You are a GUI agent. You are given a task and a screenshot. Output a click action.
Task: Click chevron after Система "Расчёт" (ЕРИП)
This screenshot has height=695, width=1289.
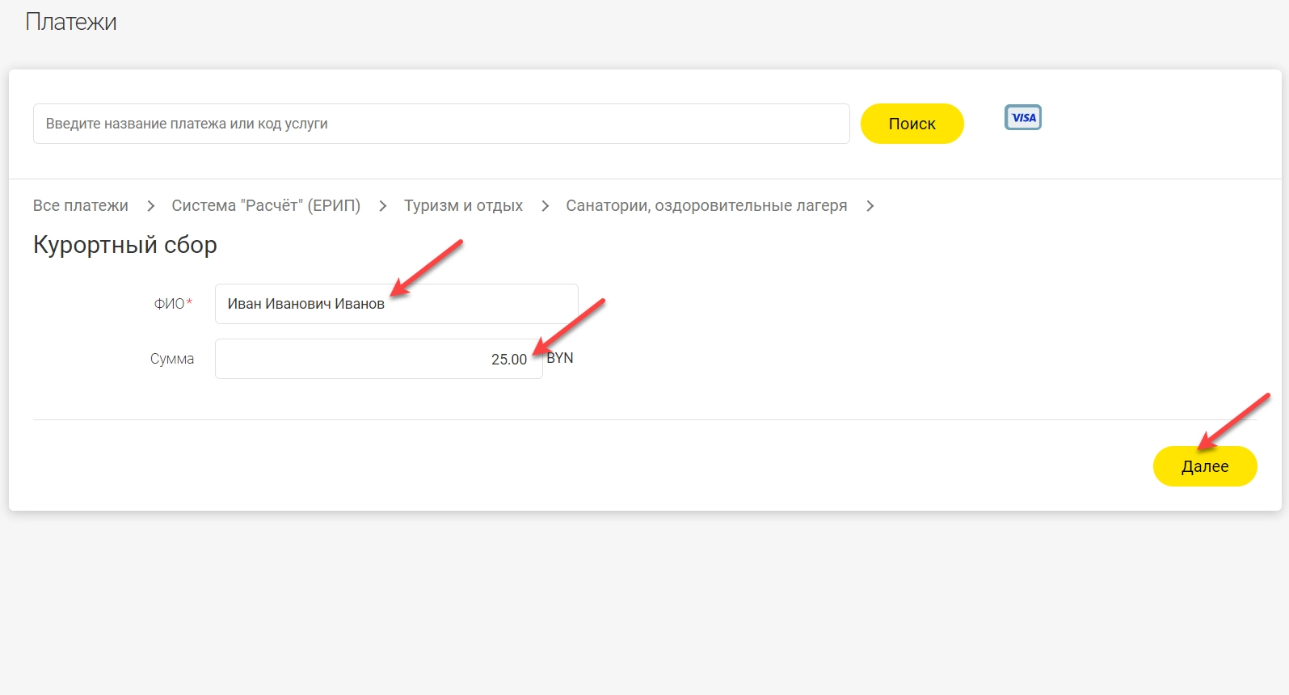[x=383, y=206]
